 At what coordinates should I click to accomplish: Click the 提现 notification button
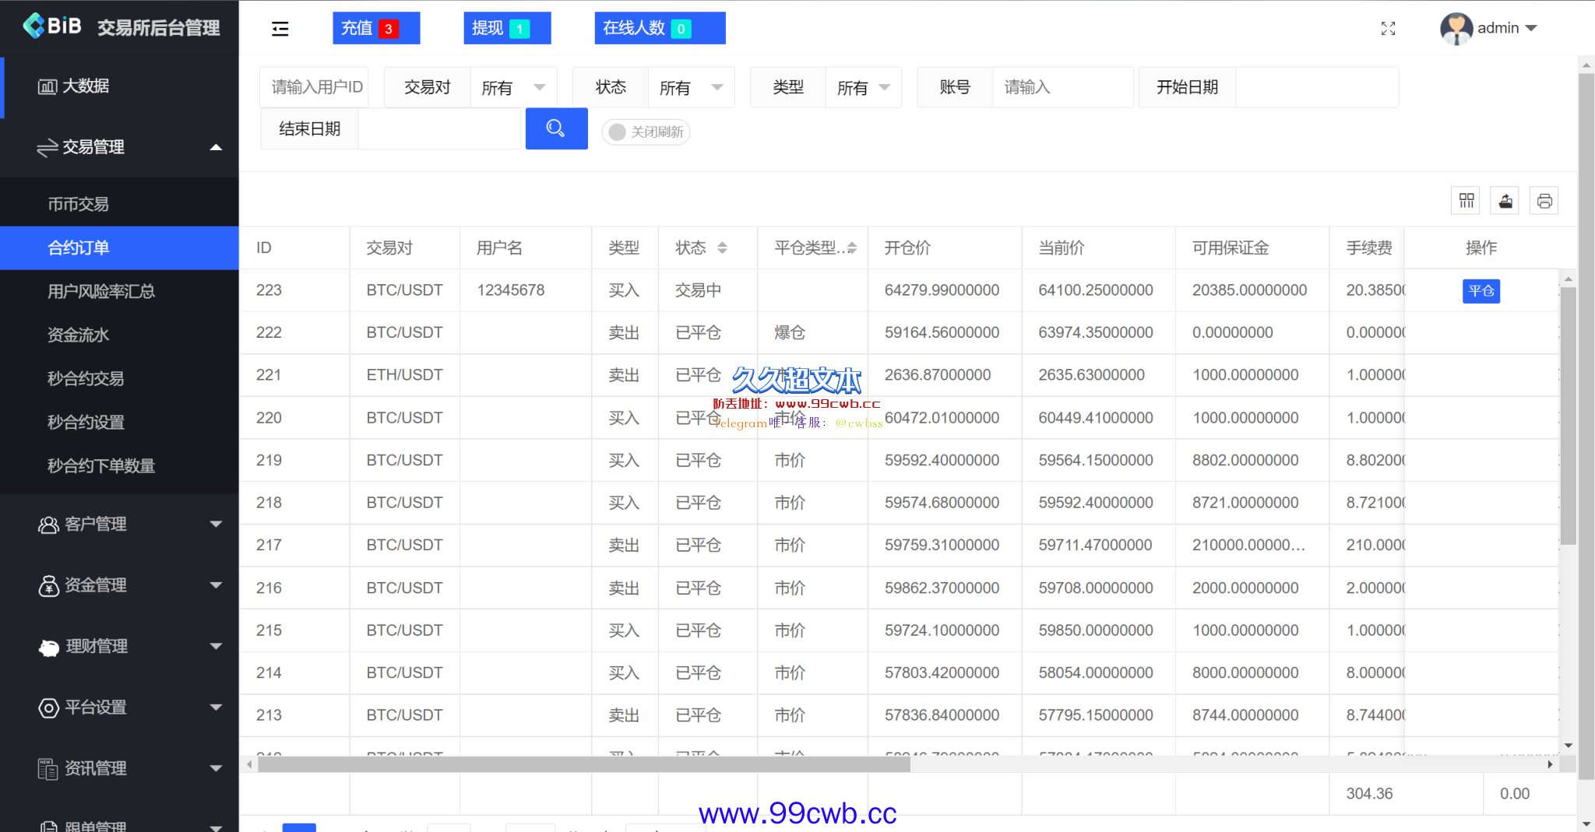tap(507, 29)
